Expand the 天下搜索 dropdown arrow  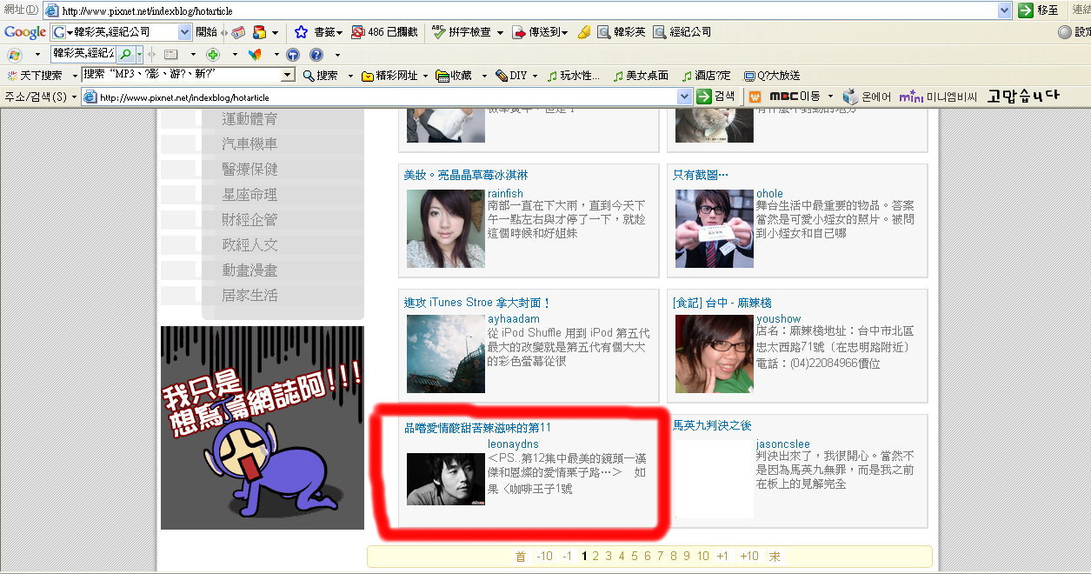tap(75, 76)
